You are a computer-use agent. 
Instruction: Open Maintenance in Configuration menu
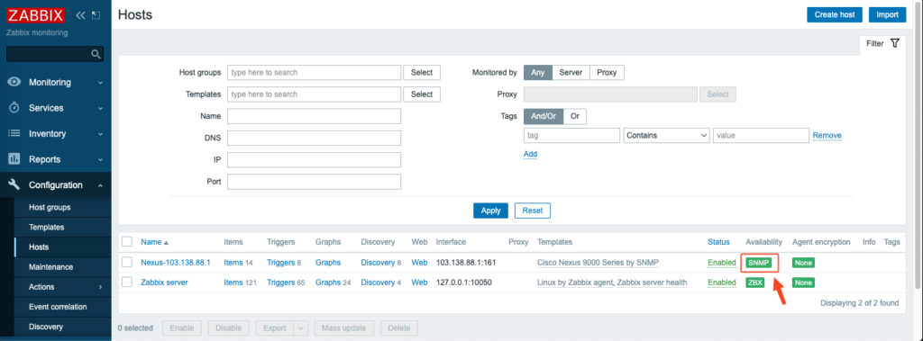click(50, 267)
